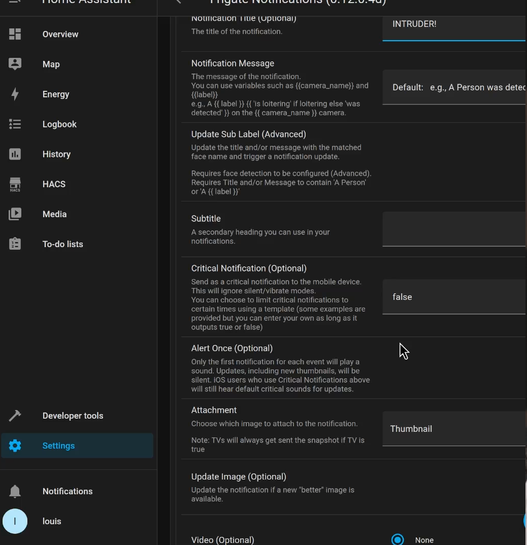Click the Map sidebar icon
The height and width of the screenshot is (545, 527).
15,64
